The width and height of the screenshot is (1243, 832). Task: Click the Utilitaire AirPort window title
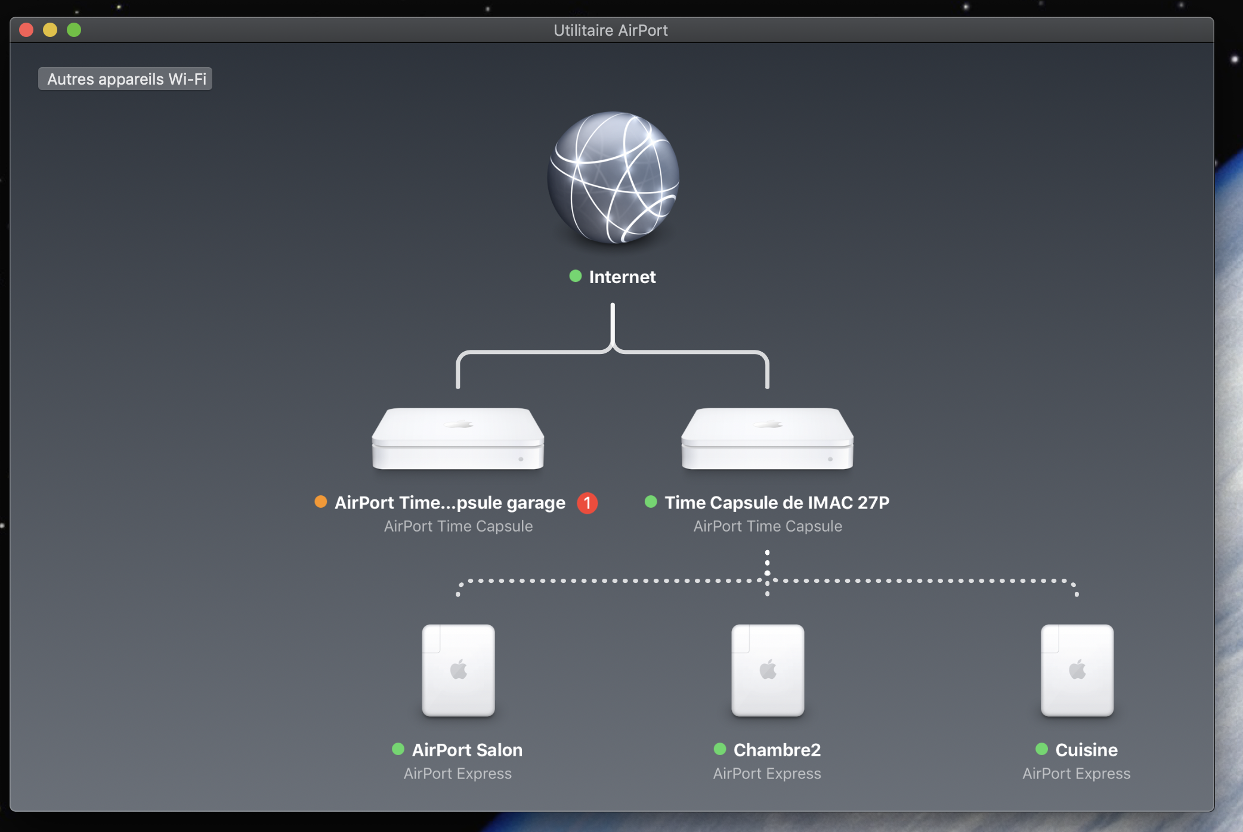click(x=611, y=30)
